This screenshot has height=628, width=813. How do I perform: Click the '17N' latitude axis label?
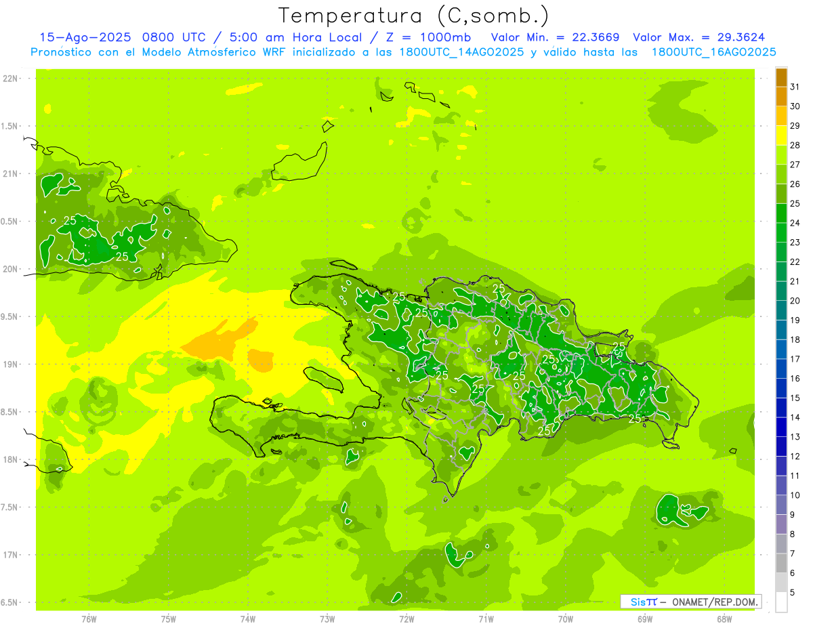pos(12,556)
